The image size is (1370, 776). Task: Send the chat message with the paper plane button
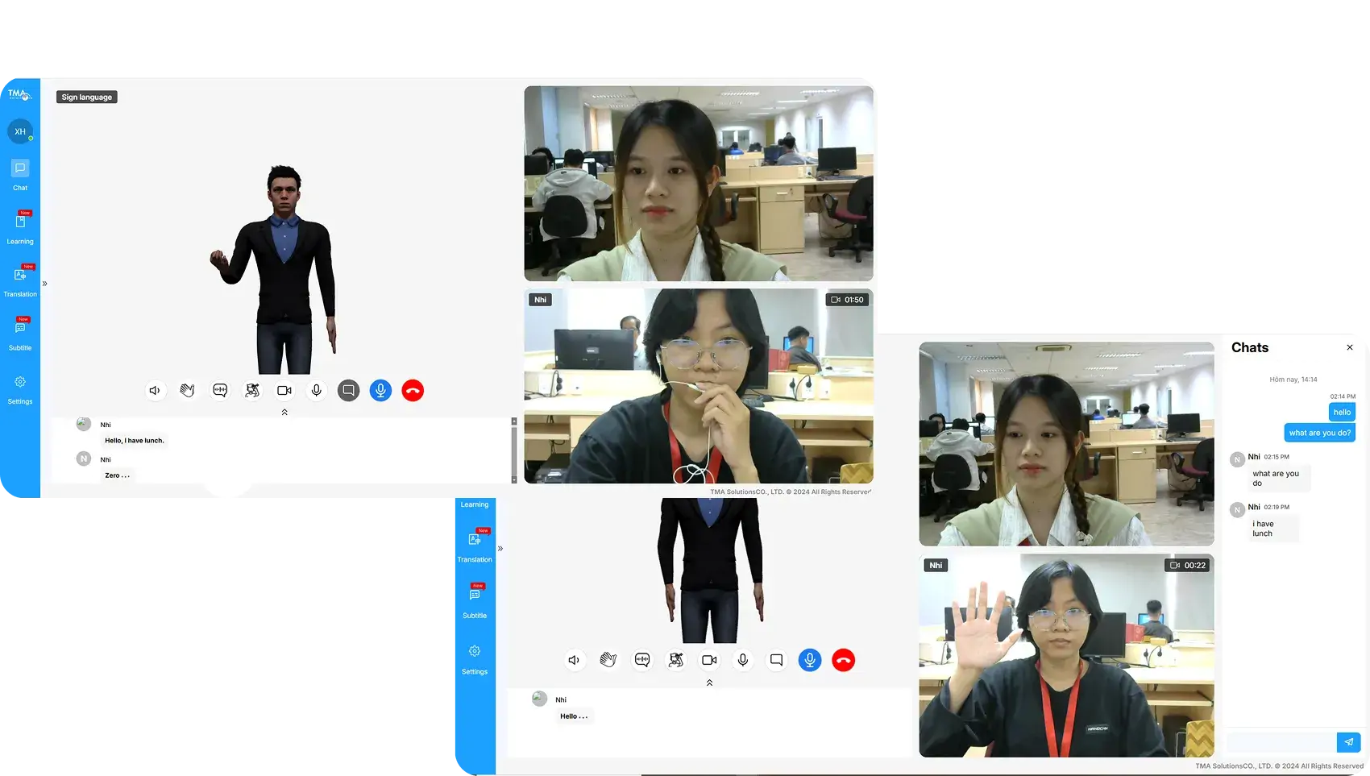click(x=1349, y=742)
